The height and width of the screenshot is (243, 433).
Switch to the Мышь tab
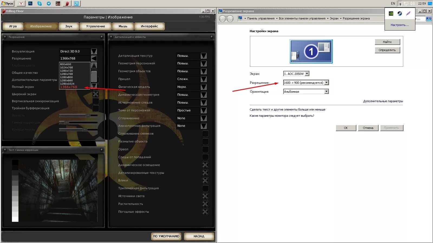pos(123,26)
